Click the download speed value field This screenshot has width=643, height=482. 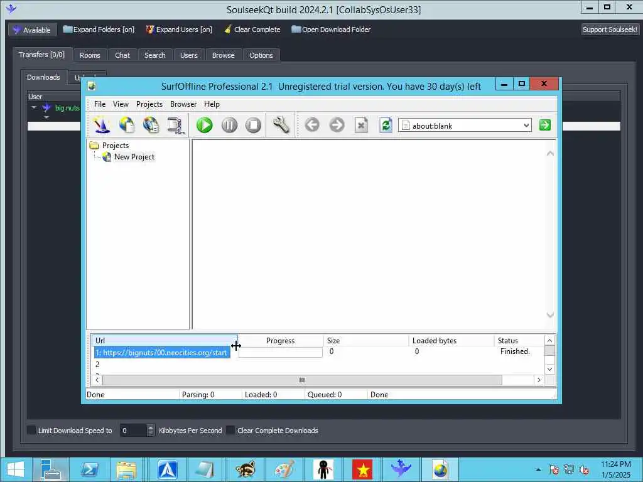pyautogui.click(x=133, y=430)
